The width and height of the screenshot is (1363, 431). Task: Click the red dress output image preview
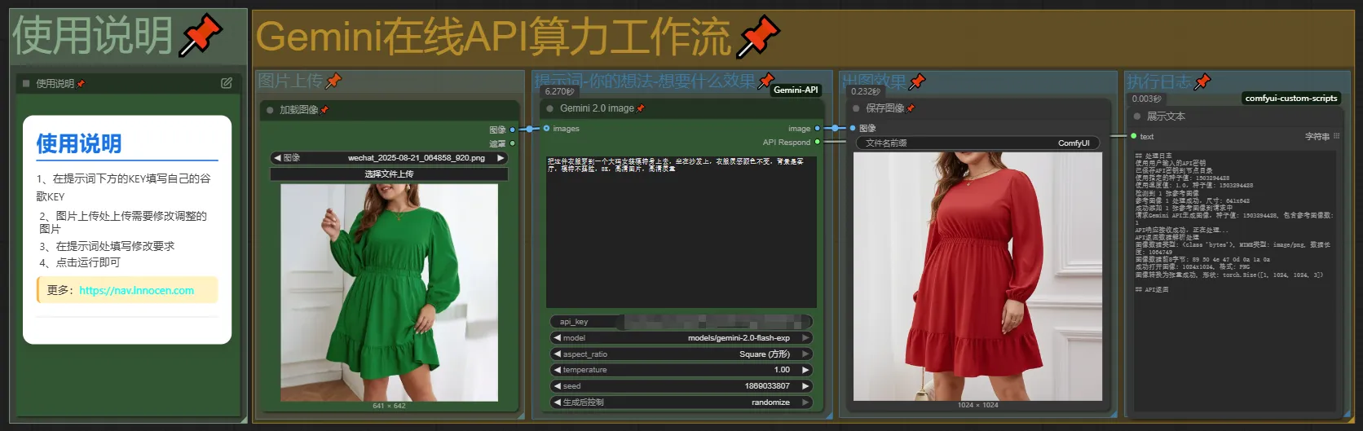[x=977, y=275]
